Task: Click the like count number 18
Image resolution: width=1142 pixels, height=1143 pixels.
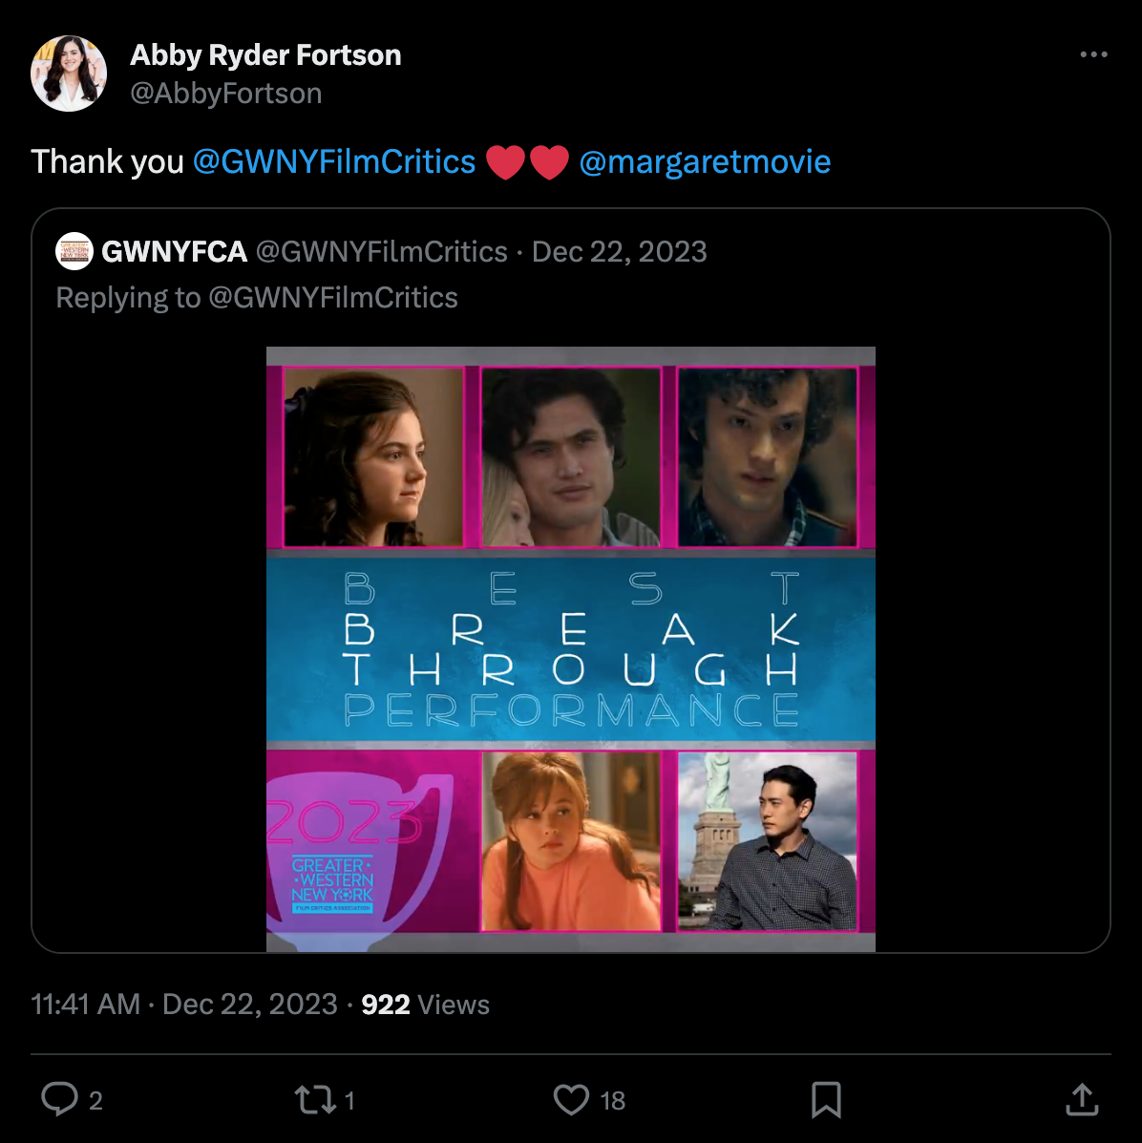Action: (x=612, y=1101)
